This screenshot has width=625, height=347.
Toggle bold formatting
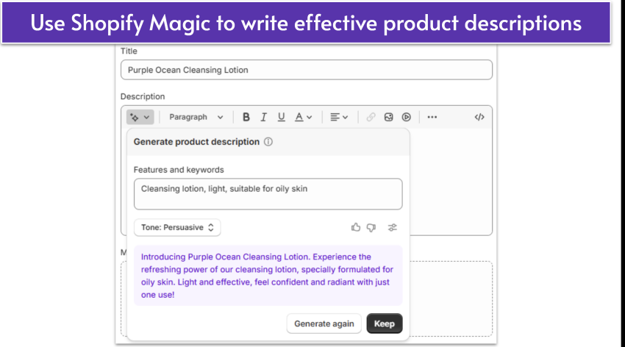(x=246, y=117)
